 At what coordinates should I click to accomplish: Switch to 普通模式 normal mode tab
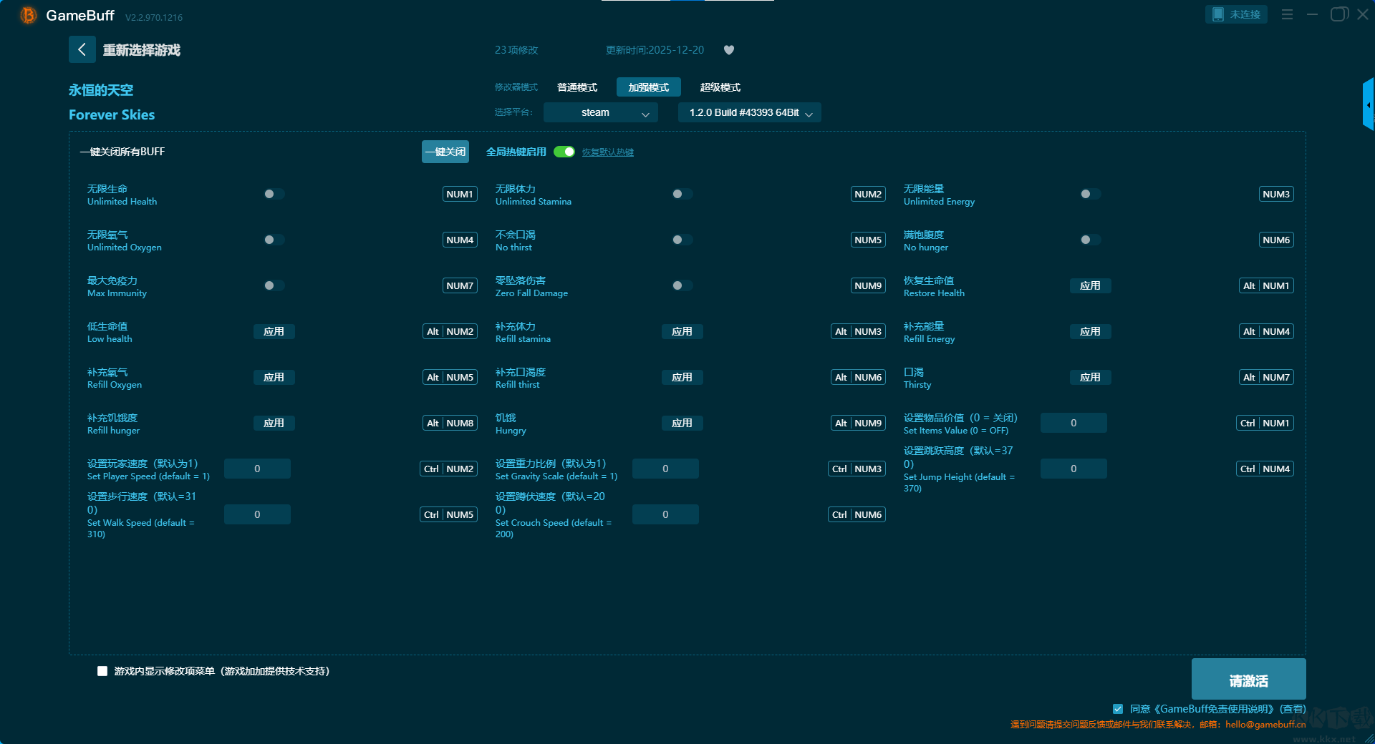576,87
